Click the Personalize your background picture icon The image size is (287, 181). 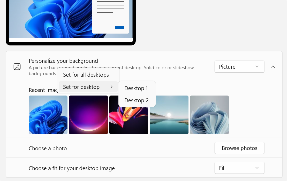point(17,66)
